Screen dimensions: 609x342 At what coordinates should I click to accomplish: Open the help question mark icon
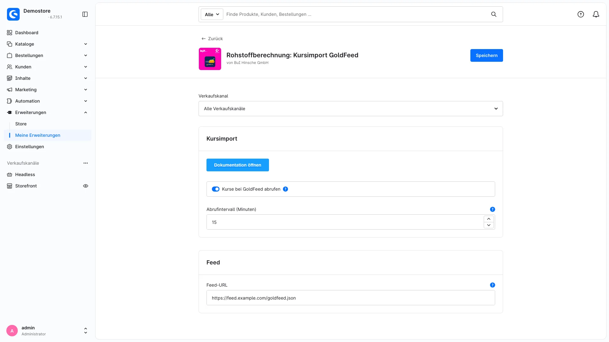[x=581, y=14]
